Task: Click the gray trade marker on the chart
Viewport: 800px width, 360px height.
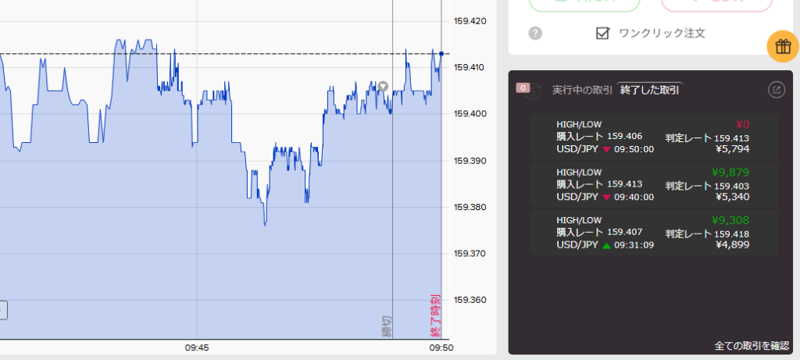Action: click(x=383, y=85)
